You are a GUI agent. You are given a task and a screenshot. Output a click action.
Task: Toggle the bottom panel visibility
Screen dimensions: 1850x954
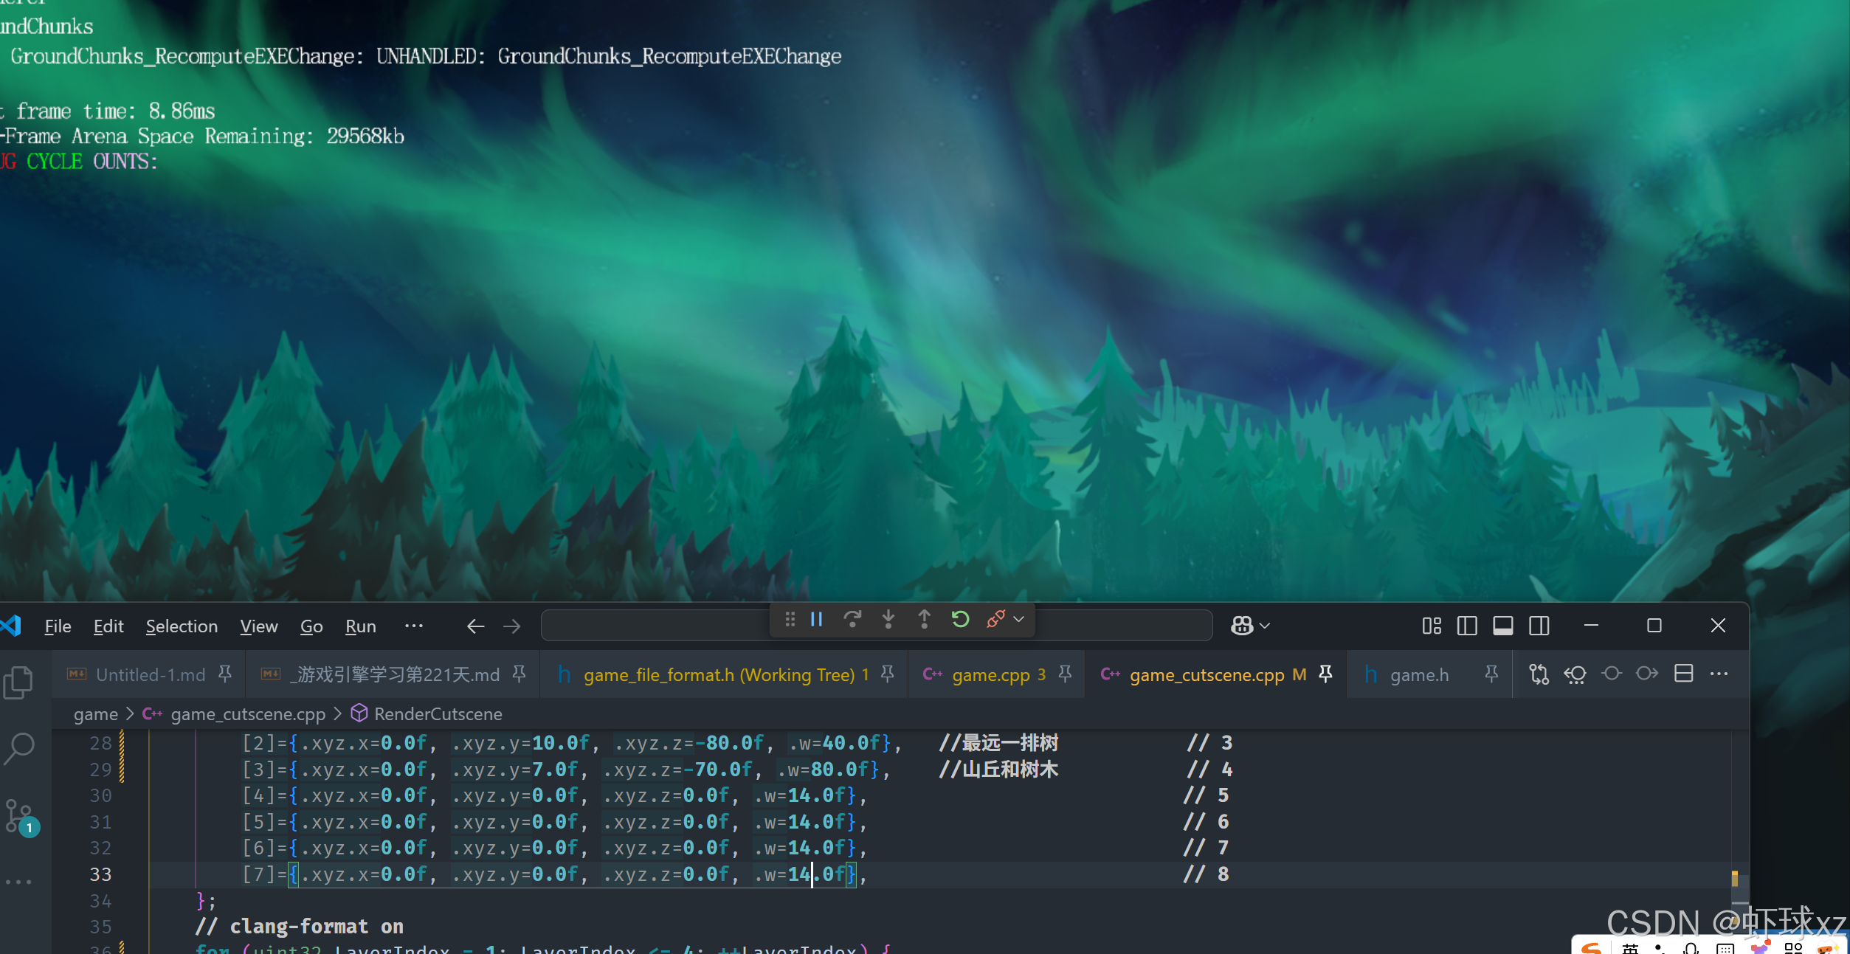pos(1503,626)
